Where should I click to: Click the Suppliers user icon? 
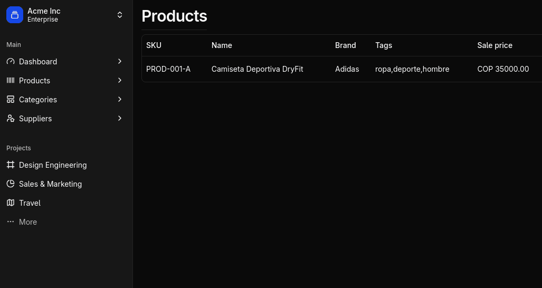11,119
